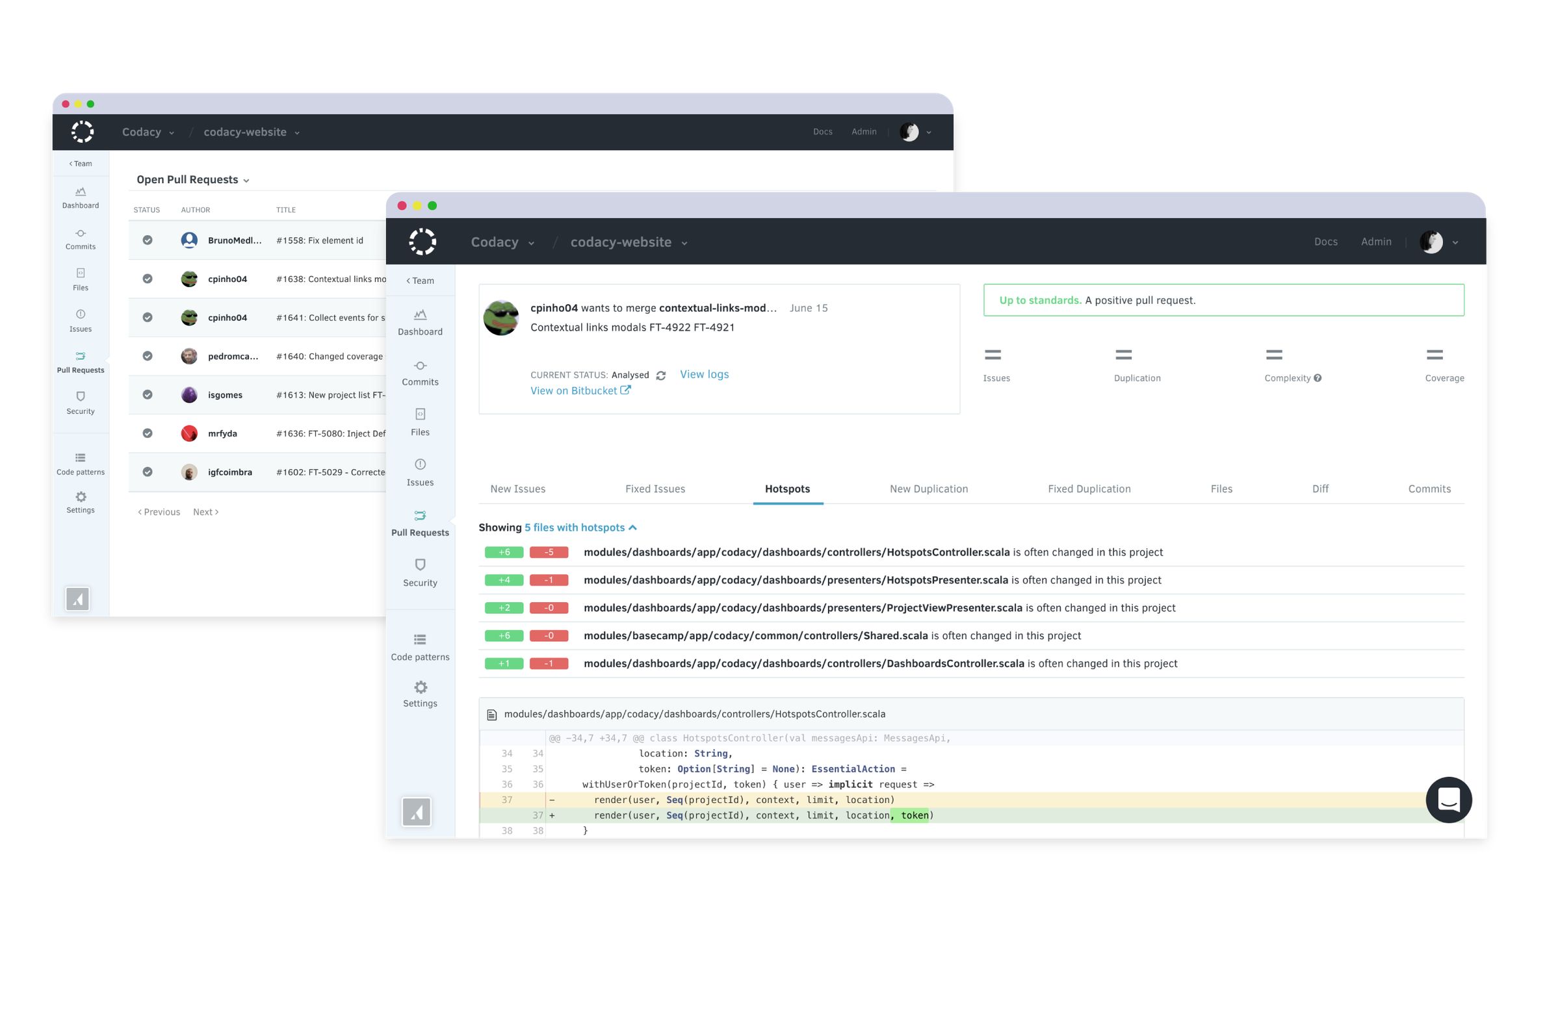Screen dimensions: 1560x1016
Task: Click collapse sidebar icon in back window
Action: [77, 598]
